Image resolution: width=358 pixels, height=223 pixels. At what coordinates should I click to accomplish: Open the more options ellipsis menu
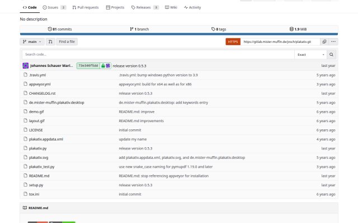[x=333, y=42]
